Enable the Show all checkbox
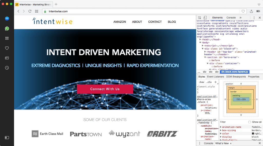 point(250,122)
